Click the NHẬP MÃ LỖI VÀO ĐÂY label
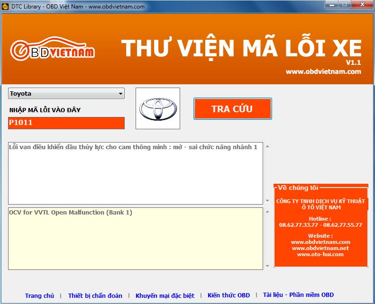Screen dimensions: 375x304 click(45, 110)
